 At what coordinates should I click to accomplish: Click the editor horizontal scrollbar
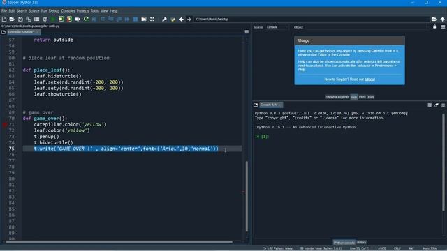(x=118, y=242)
